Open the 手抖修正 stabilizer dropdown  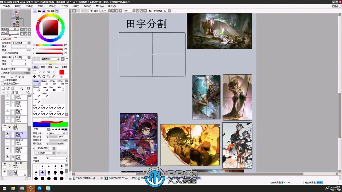169,11
